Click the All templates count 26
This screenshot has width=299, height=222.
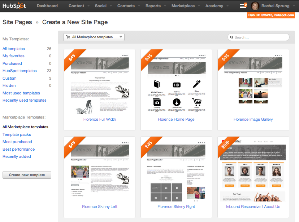(x=49, y=49)
